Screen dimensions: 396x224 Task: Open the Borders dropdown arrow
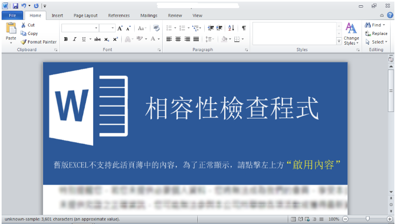[242, 39]
